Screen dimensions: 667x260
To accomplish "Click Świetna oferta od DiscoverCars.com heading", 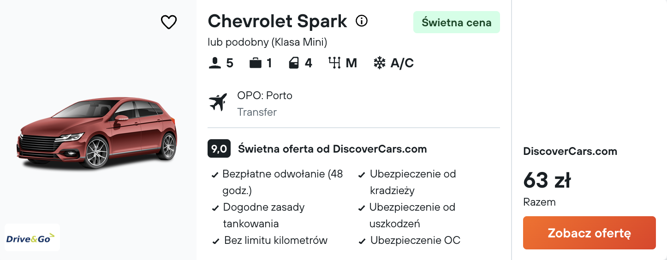I will (x=333, y=149).
